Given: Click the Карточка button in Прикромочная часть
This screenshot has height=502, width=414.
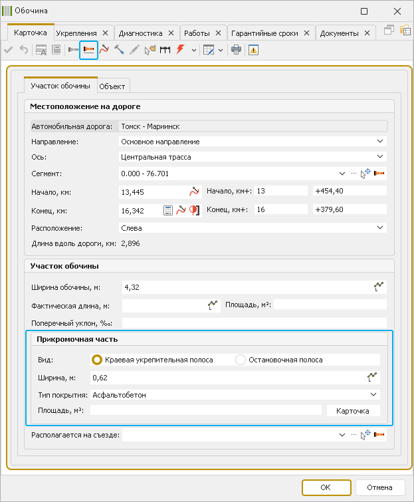Looking at the screenshot, I should [x=353, y=411].
